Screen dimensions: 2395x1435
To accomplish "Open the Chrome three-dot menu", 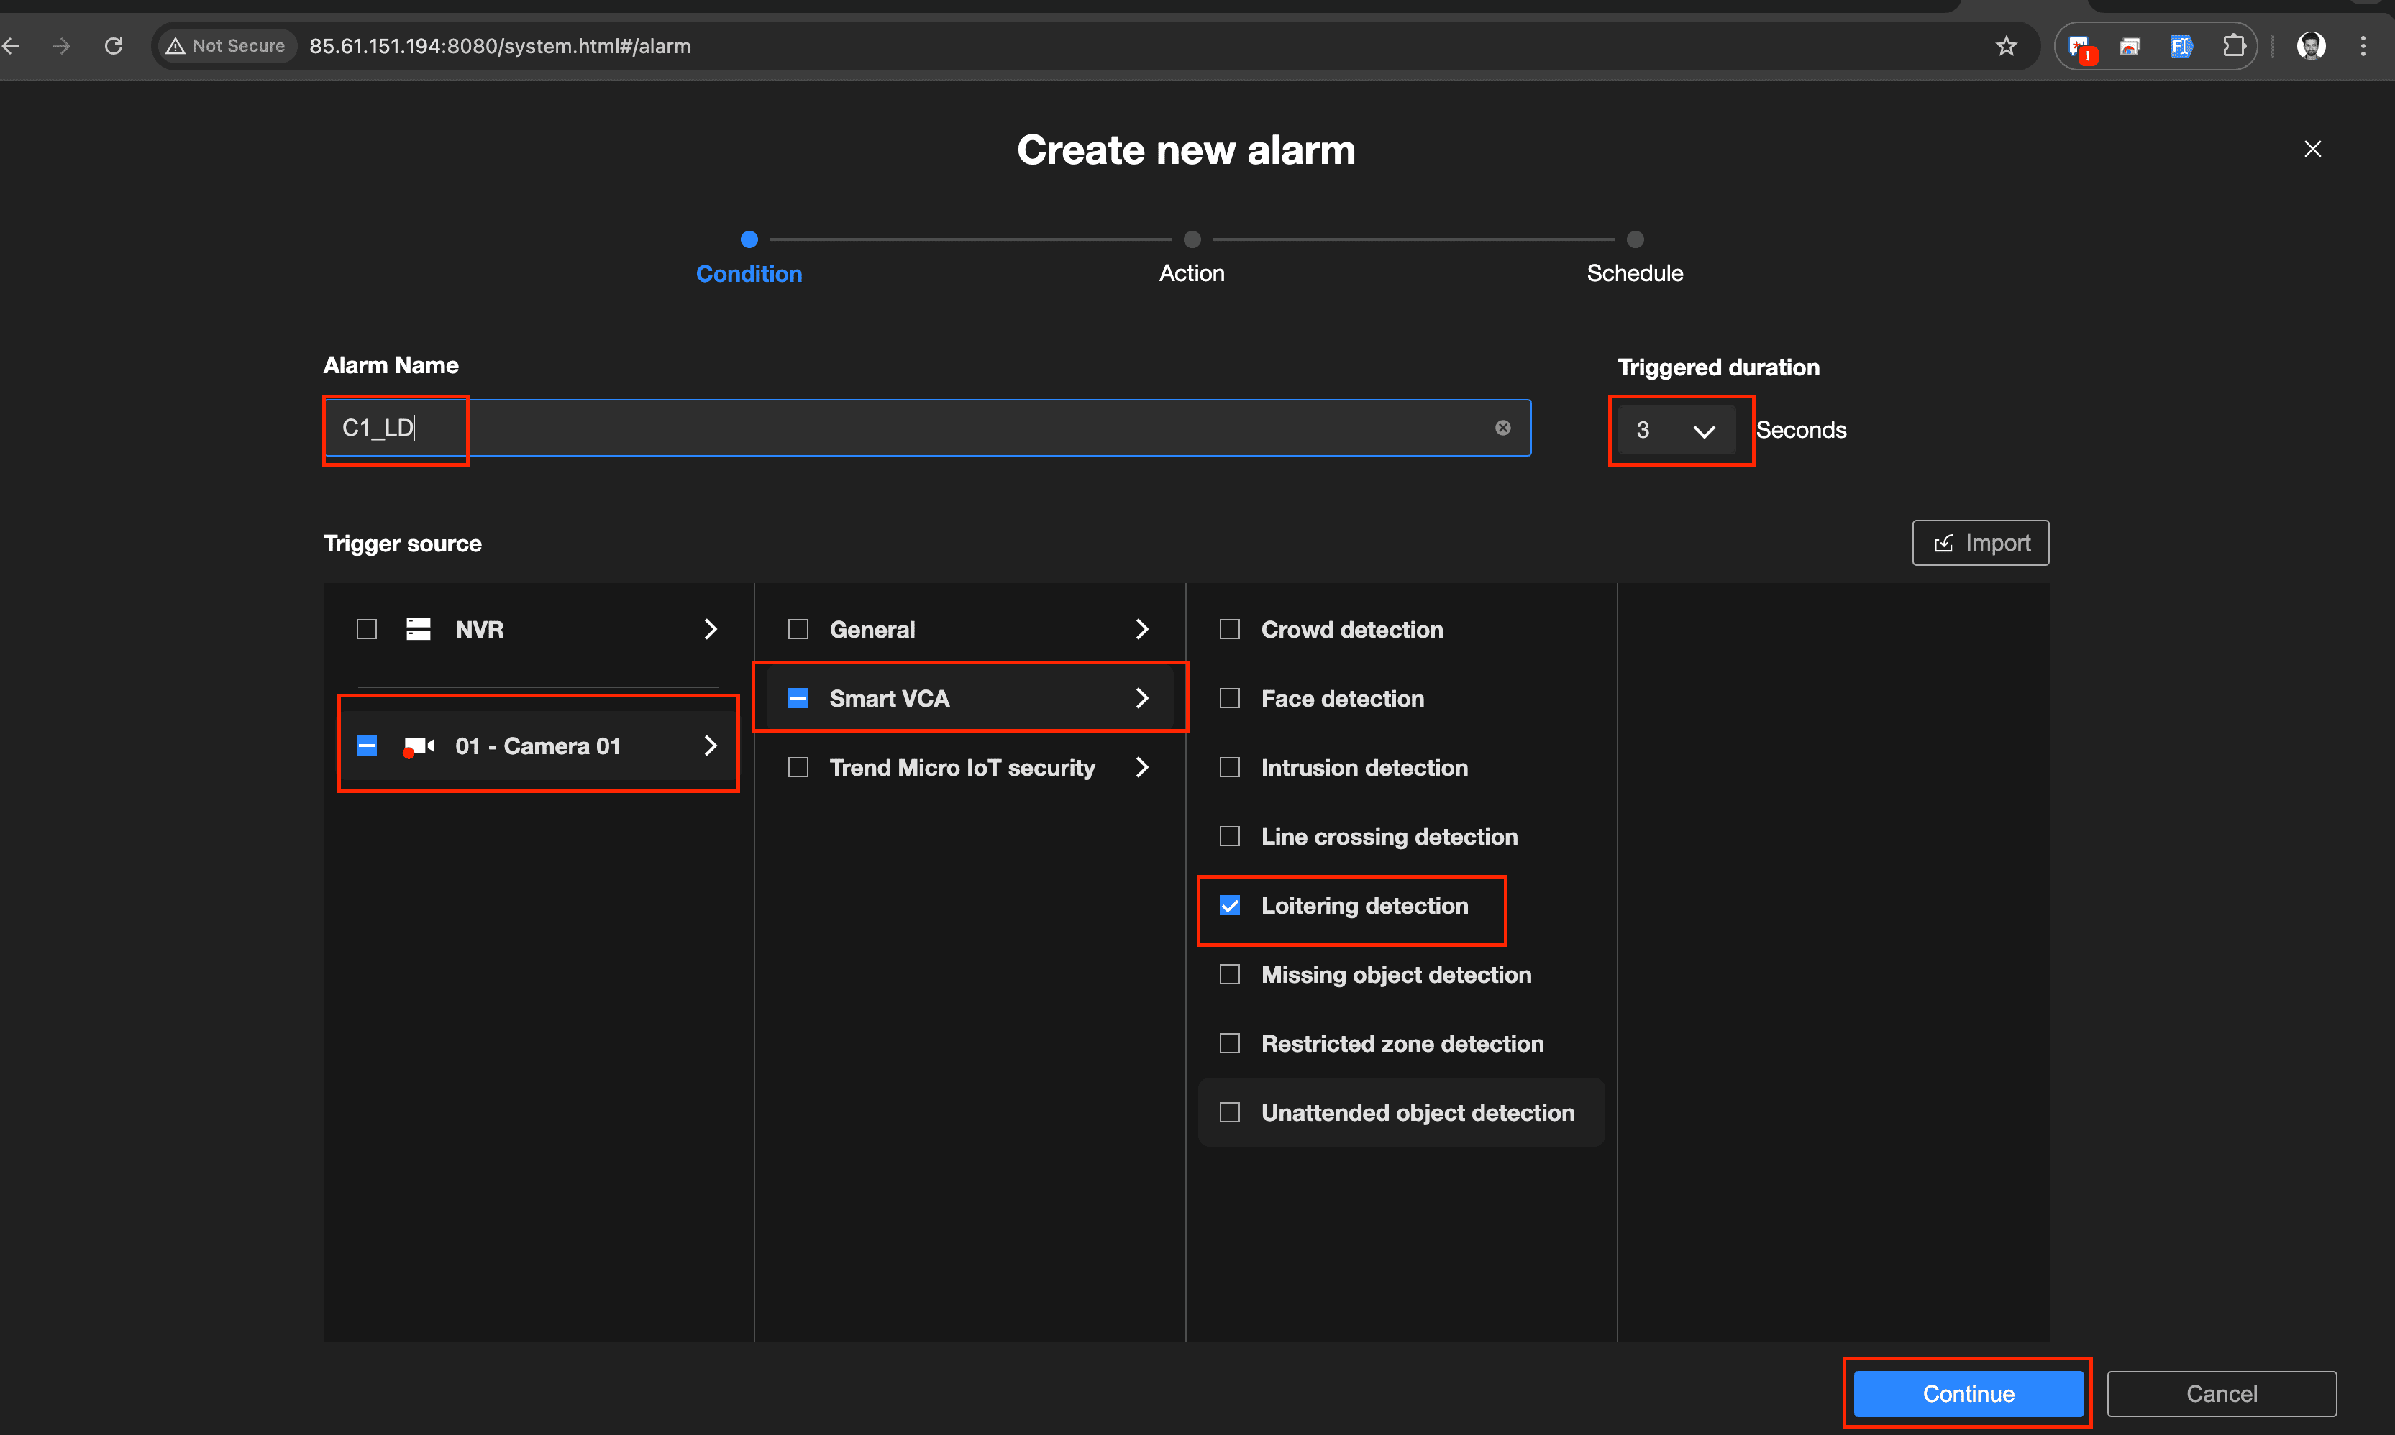I will click(2362, 45).
